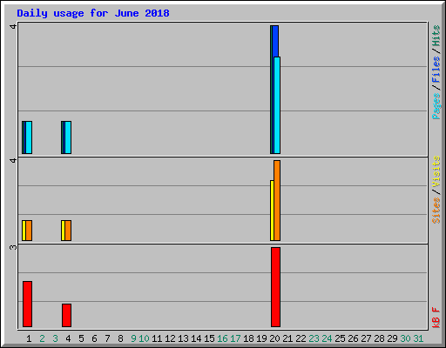Click day label 8 on the x-axis

[120, 338]
